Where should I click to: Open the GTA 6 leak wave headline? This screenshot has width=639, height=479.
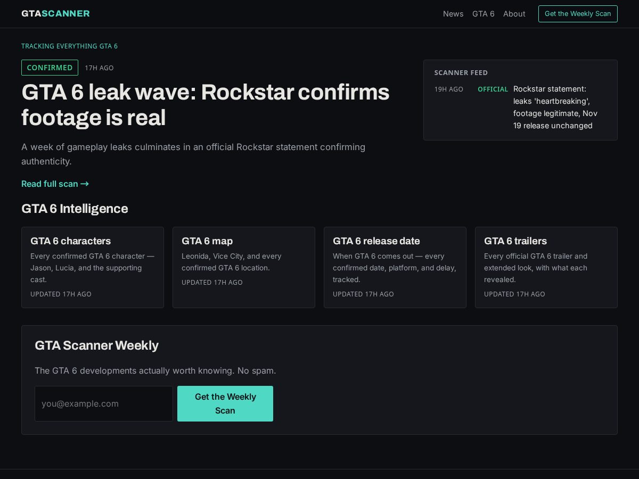206,105
